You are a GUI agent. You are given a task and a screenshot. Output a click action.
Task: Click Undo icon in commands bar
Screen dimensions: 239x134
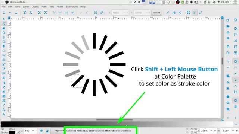[x=228, y=61]
